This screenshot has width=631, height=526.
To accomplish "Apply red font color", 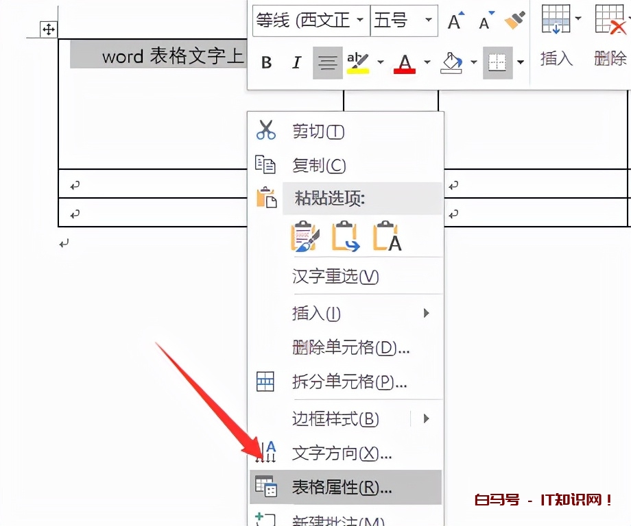I will [x=405, y=63].
